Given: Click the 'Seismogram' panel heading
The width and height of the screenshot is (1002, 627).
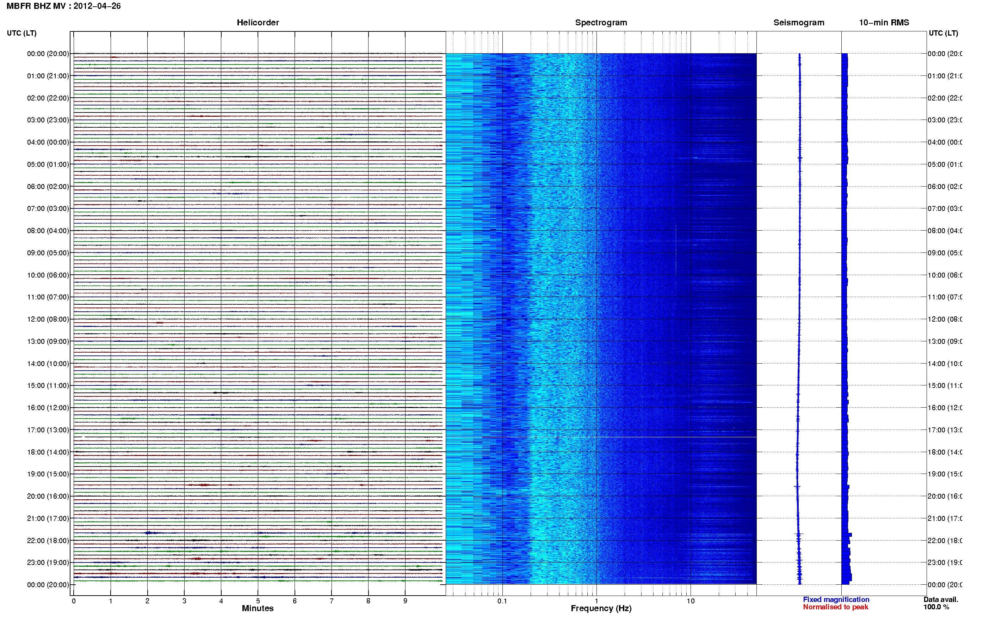Looking at the screenshot, I should pyautogui.click(x=799, y=23).
